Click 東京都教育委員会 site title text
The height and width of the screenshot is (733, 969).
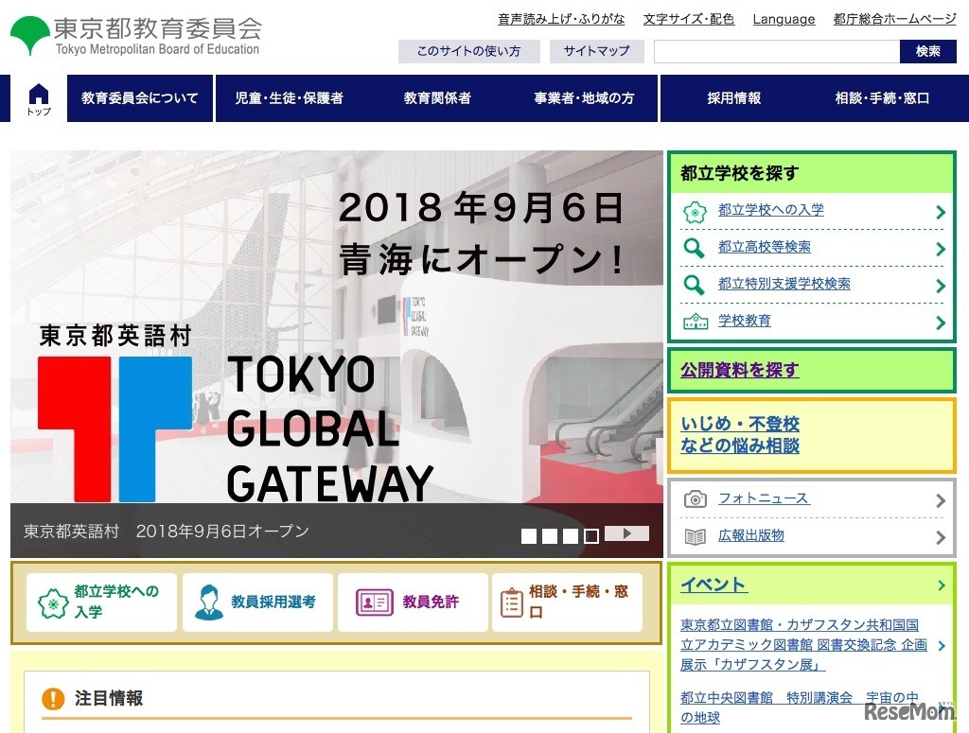[x=158, y=28]
